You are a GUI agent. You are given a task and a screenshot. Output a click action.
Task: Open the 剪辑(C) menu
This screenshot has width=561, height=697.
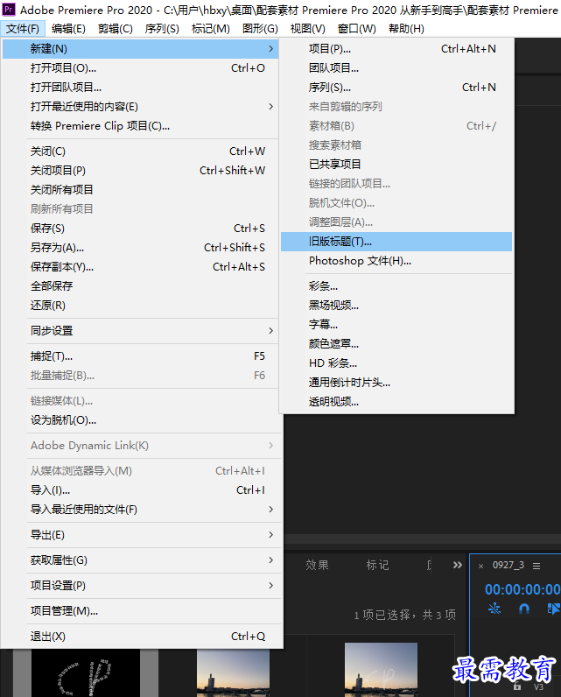click(x=115, y=29)
